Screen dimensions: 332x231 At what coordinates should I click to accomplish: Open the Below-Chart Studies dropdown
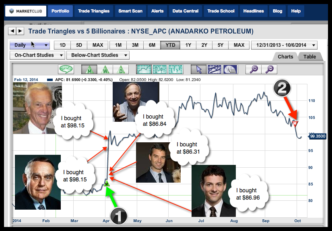pos(98,55)
